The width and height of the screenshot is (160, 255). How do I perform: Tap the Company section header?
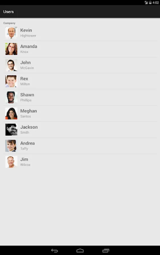[x=9, y=23]
